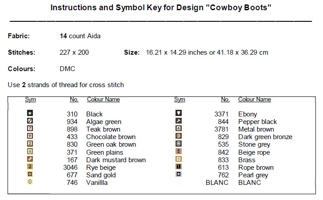Click the right underlined Colour Name header
Image resolution: width=323 pixels, height=200 pixels.
click(255, 100)
